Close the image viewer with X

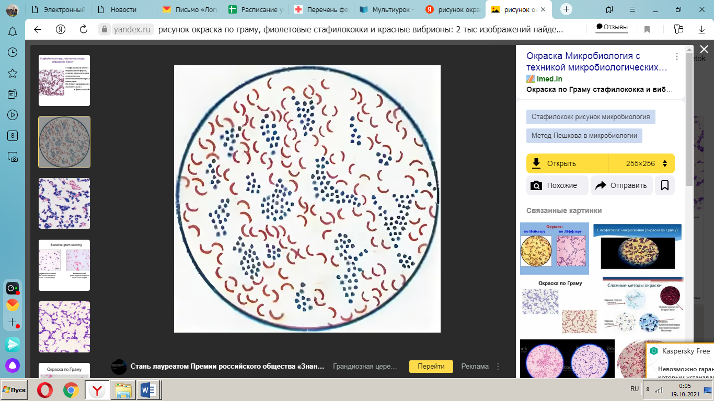click(x=704, y=49)
